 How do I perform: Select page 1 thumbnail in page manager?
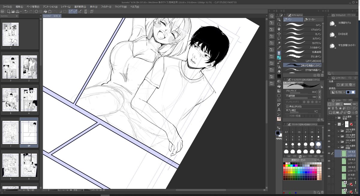pos(11,34)
